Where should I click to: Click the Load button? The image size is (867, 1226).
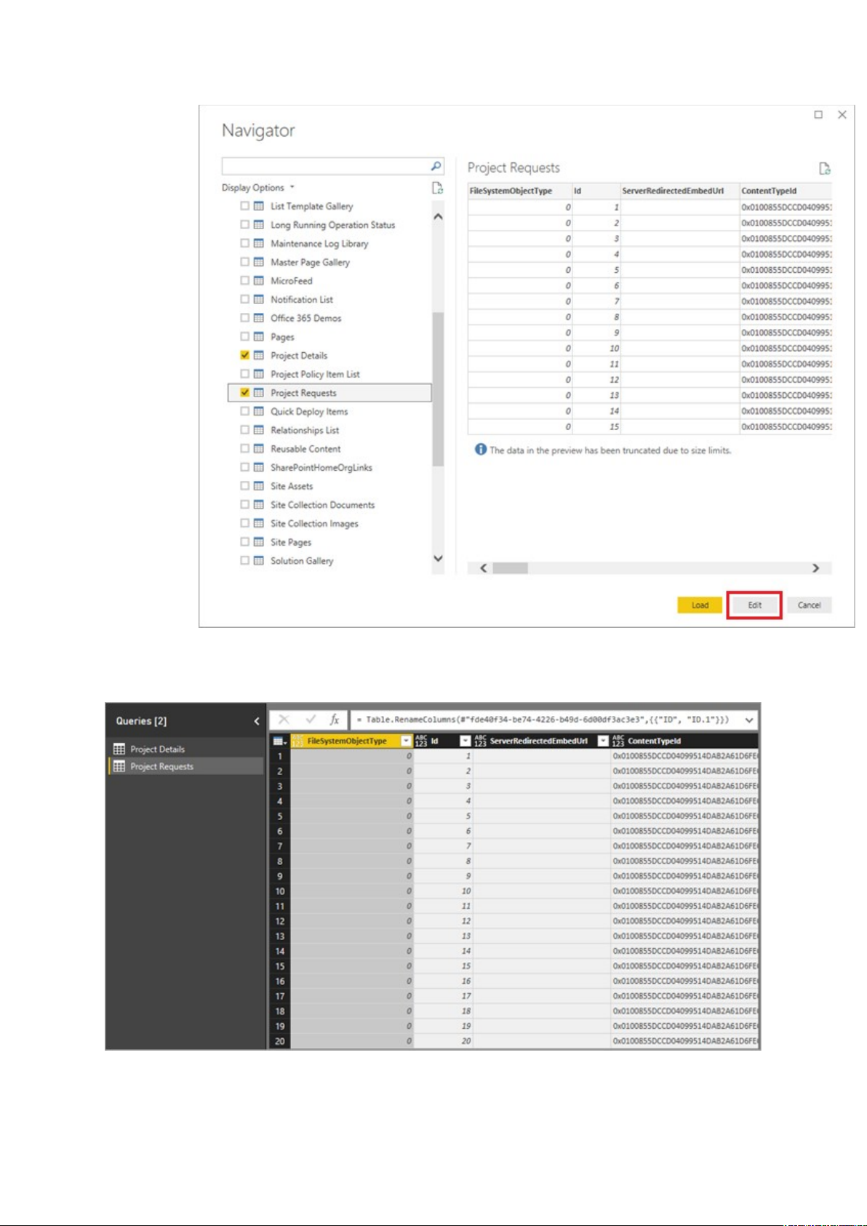[x=700, y=605]
